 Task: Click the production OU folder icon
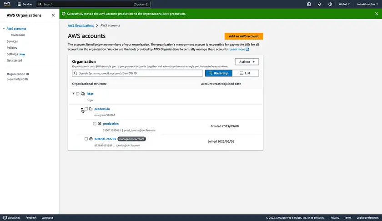pos(91,109)
